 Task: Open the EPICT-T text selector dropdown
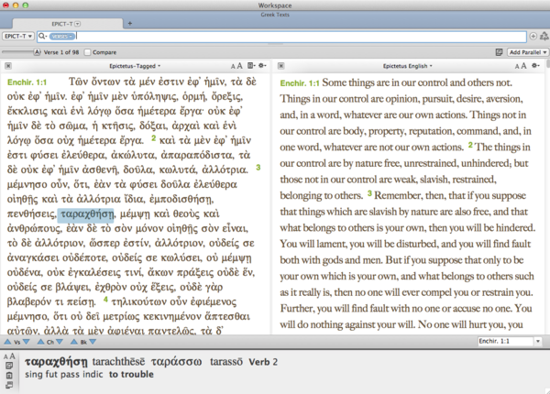point(18,36)
